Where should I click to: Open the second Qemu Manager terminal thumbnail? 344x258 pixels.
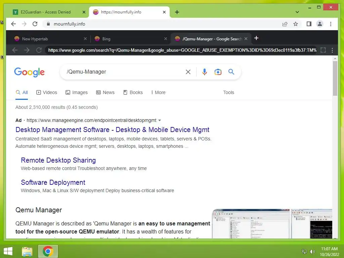(x=312, y=224)
